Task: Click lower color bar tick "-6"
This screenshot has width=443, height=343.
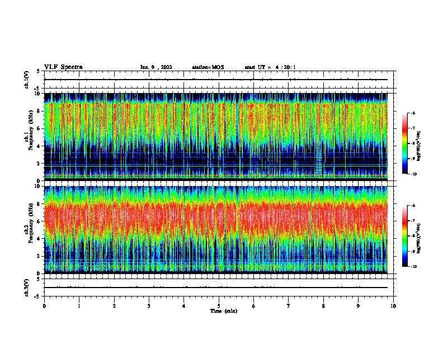Action: pos(413,206)
